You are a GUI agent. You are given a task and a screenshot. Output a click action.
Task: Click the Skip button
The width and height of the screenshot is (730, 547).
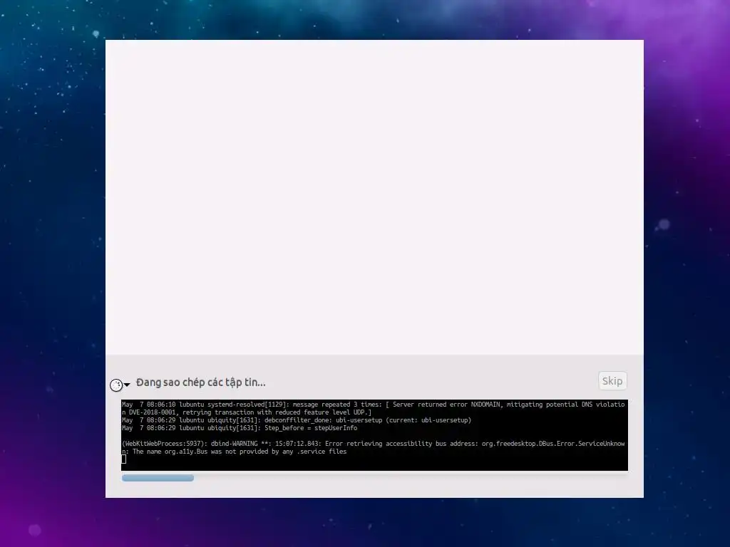tap(612, 381)
